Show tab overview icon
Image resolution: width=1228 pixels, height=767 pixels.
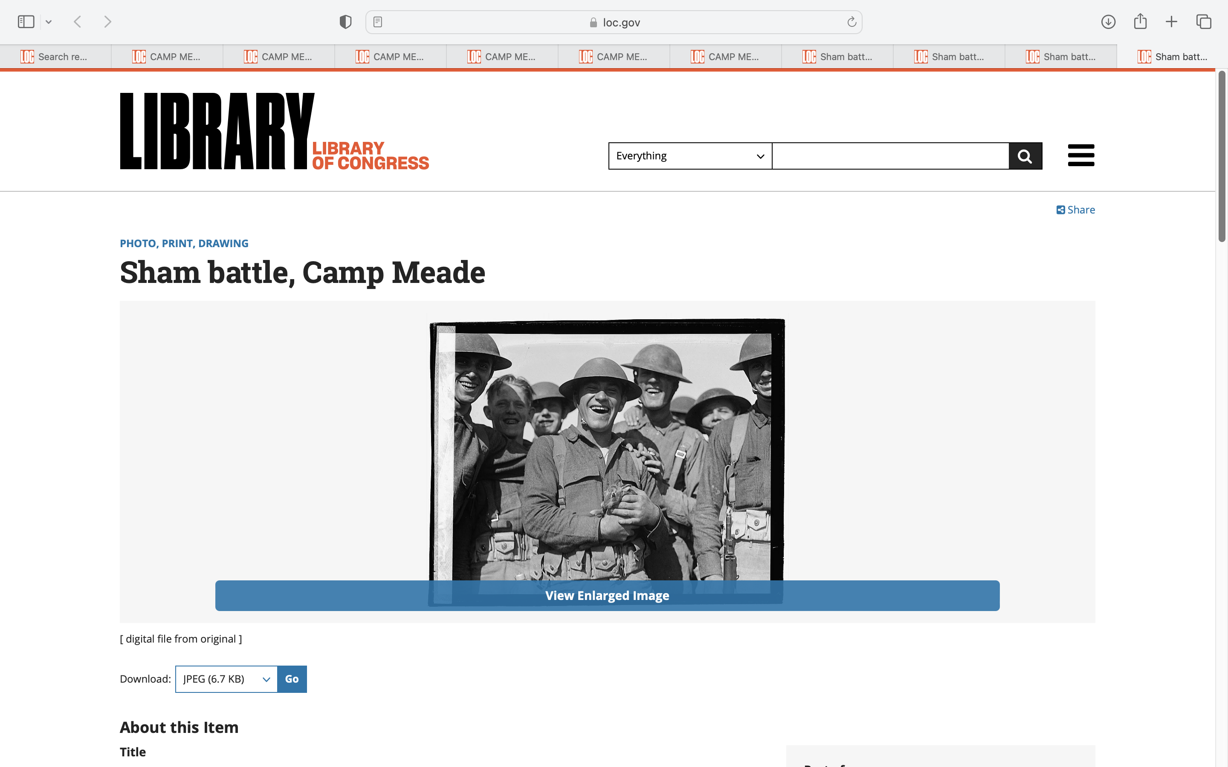pos(1204,22)
